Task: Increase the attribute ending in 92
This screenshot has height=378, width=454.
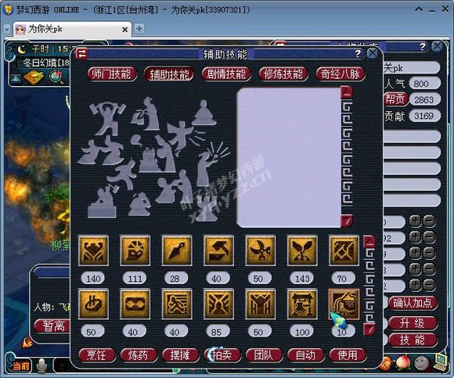Action: [x=415, y=237]
